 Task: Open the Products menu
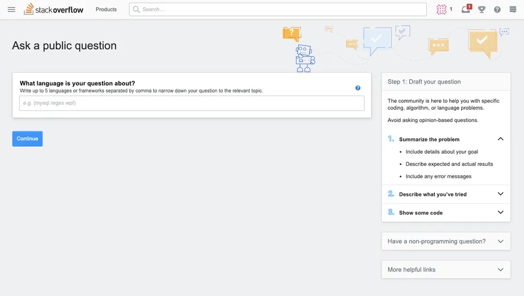coord(106,9)
